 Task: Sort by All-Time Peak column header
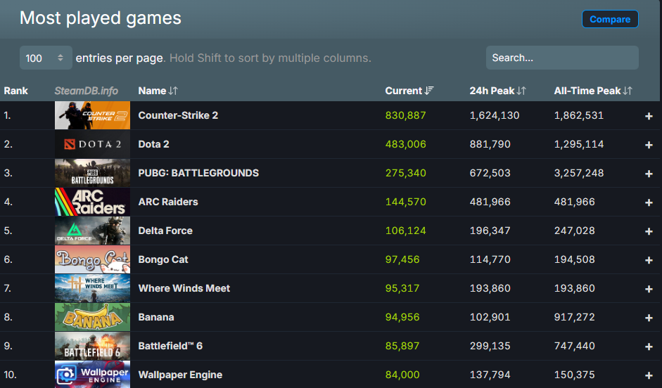(593, 91)
